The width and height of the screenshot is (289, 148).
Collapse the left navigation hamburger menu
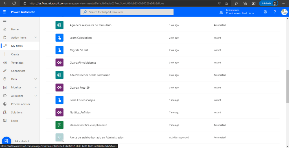tap(5, 21)
